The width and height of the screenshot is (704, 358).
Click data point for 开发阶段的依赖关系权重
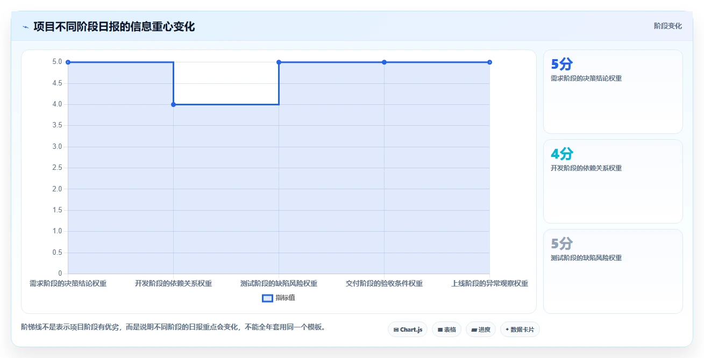pyautogui.click(x=173, y=104)
